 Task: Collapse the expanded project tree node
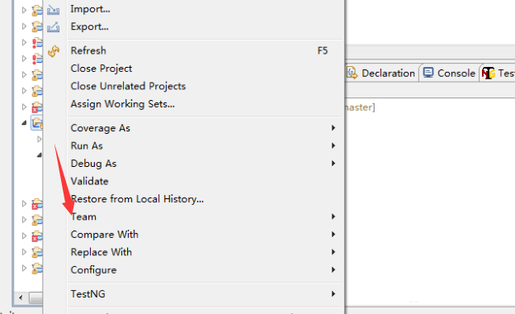pos(24,123)
